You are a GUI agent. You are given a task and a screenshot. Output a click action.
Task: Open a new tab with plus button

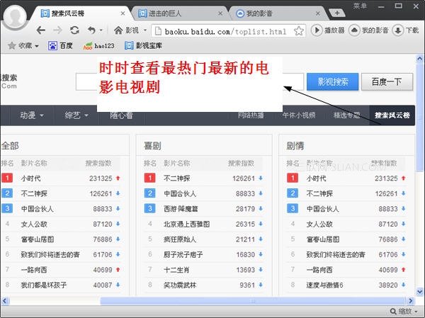(337, 13)
